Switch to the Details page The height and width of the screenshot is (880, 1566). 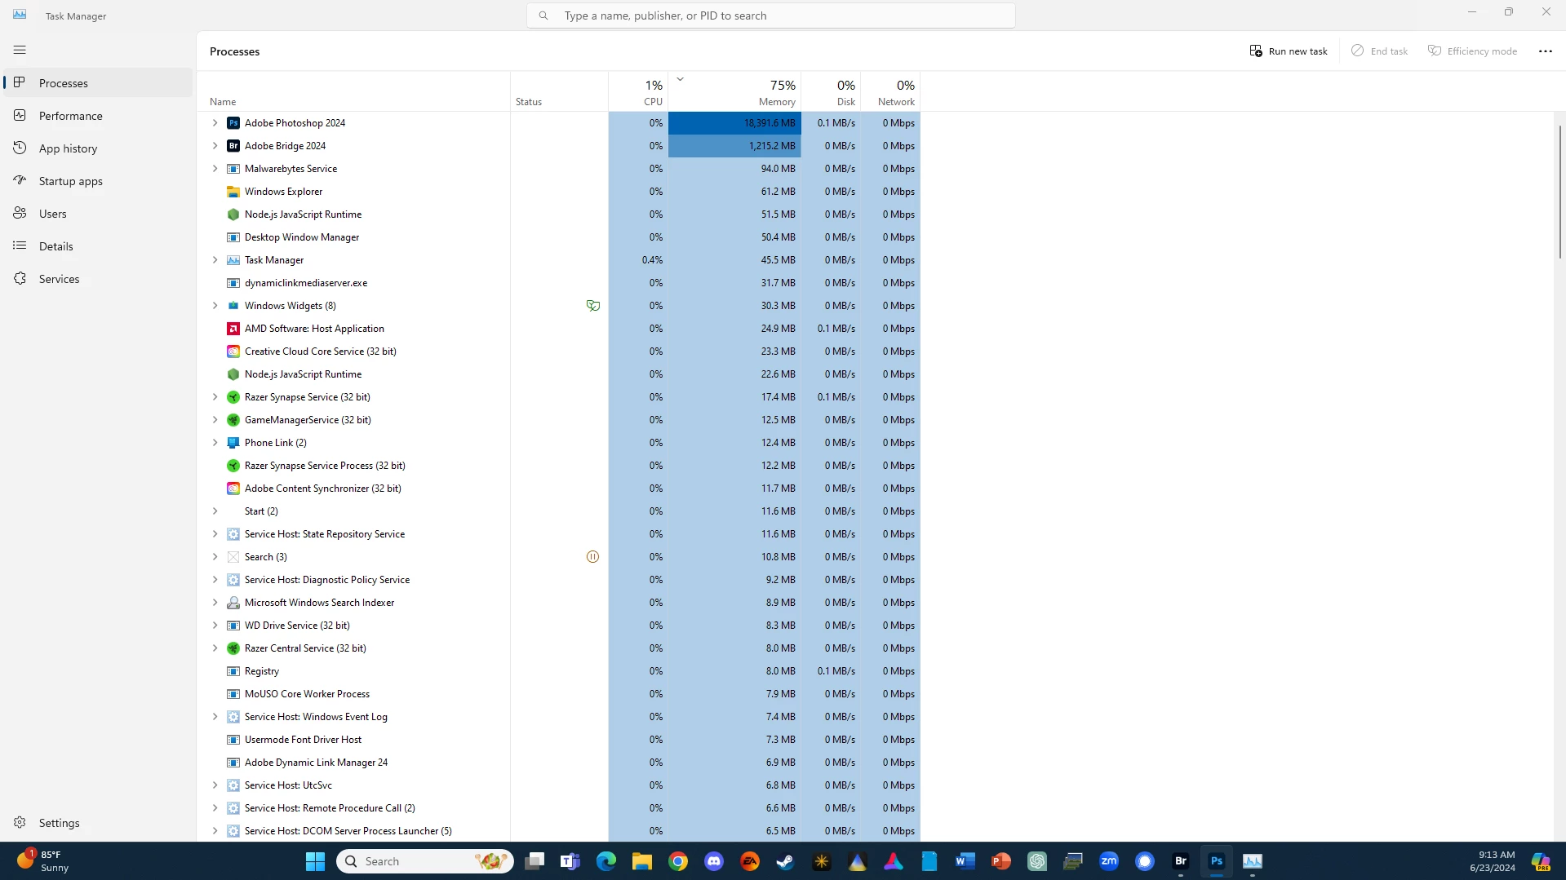(98, 246)
